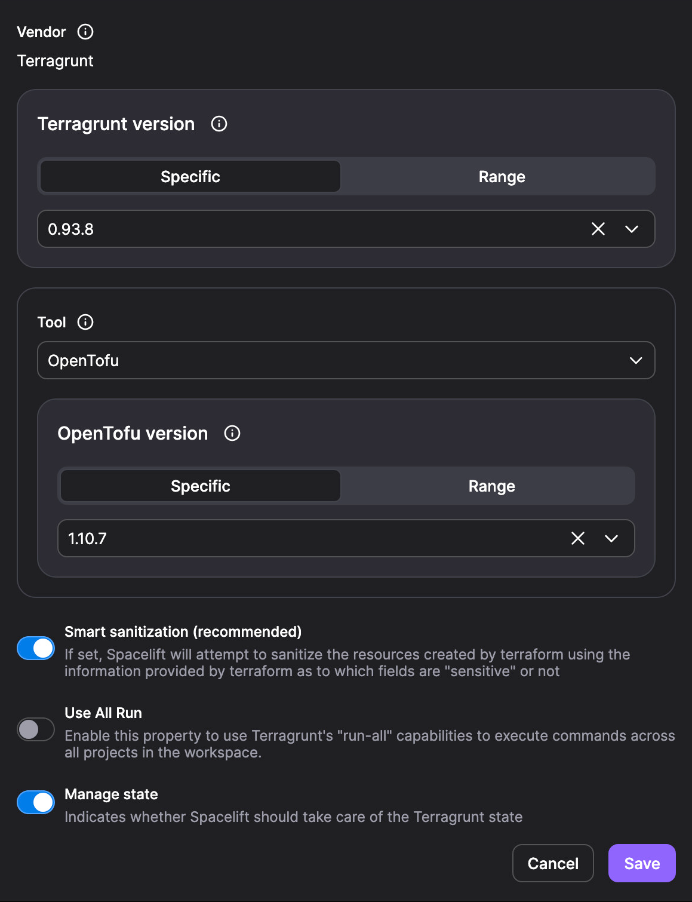Switch Terragrunt version to Range mode
The width and height of the screenshot is (692, 902).
pos(501,176)
